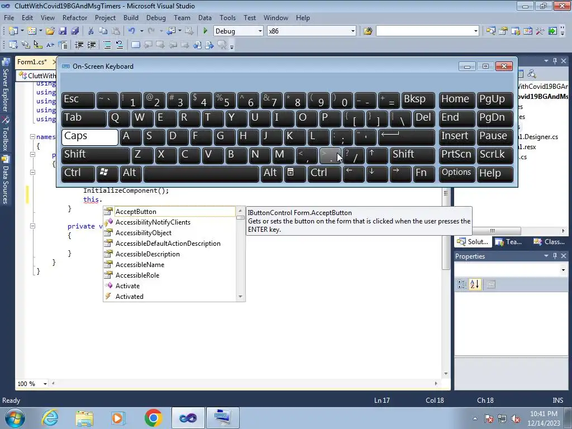Click the IntelliSense list scrollbar thumb
Image resolution: width=572 pixels, height=429 pixels.
[x=240, y=218]
